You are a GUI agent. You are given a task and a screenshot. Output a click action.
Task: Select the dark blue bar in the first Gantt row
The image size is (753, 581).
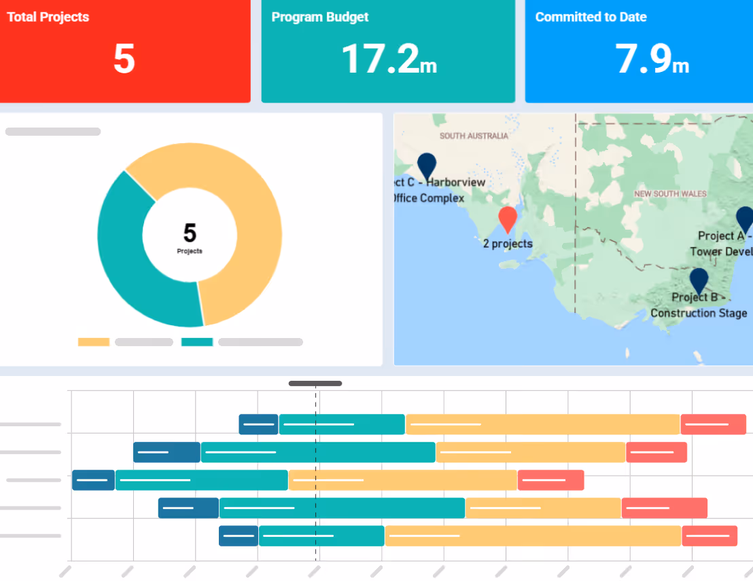pos(258,424)
